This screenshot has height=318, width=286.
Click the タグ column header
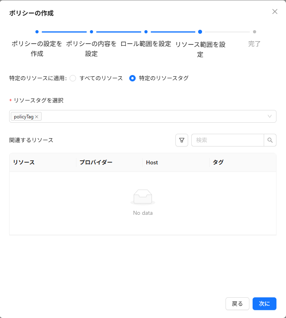point(218,162)
